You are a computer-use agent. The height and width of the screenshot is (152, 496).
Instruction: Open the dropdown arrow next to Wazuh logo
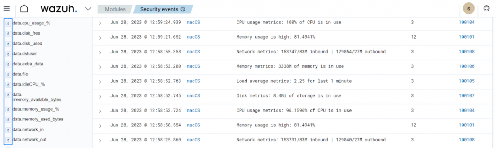88,9
